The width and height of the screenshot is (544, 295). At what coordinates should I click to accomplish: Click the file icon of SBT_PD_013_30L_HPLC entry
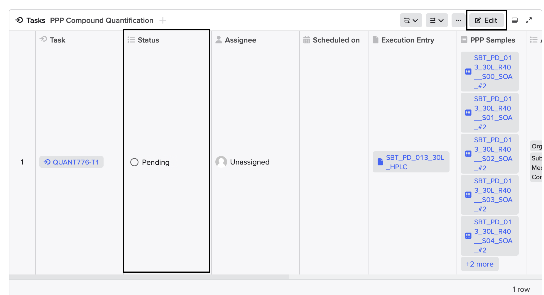[x=380, y=162]
